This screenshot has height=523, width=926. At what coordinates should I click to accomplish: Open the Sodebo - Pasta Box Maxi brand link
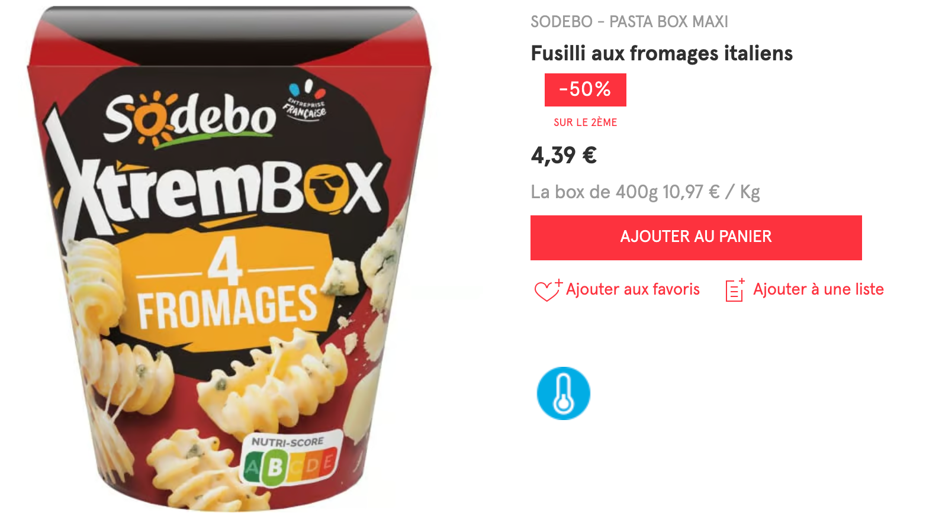[629, 22]
